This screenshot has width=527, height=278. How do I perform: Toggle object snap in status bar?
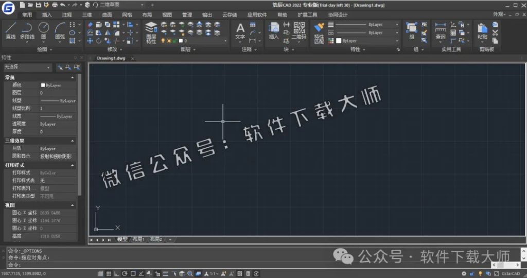coord(133,274)
